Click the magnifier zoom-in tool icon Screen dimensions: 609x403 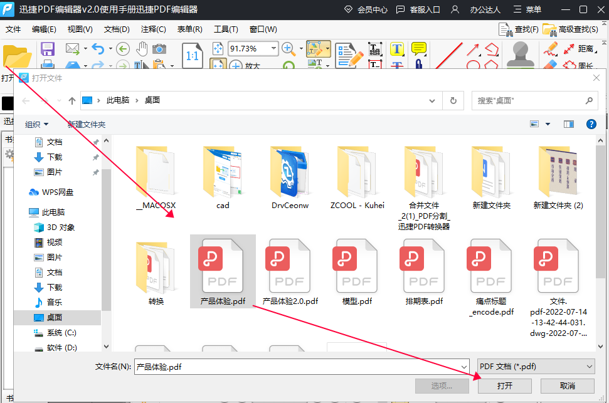288,48
